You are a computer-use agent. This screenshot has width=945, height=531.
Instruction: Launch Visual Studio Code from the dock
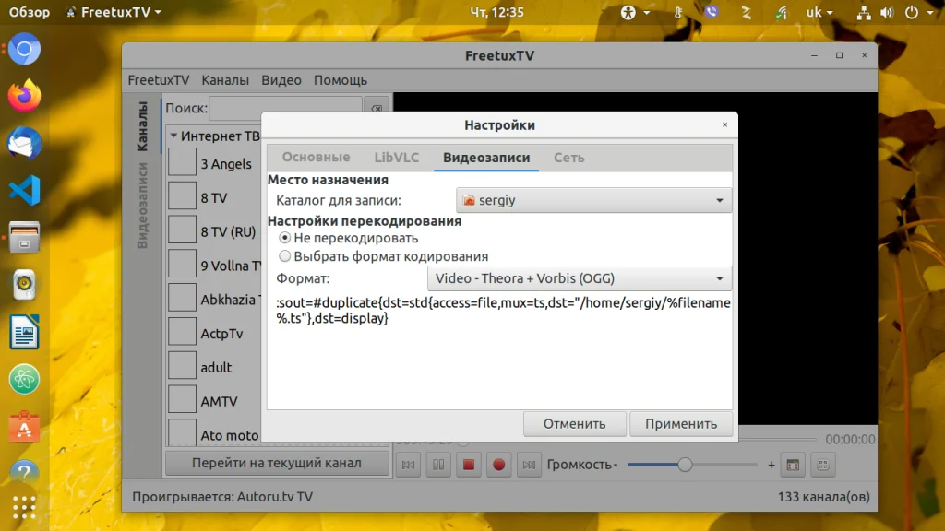tap(24, 190)
